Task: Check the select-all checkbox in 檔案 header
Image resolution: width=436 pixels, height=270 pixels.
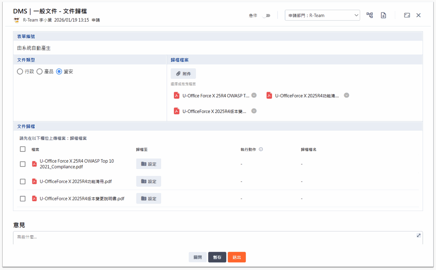Action: click(x=23, y=149)
